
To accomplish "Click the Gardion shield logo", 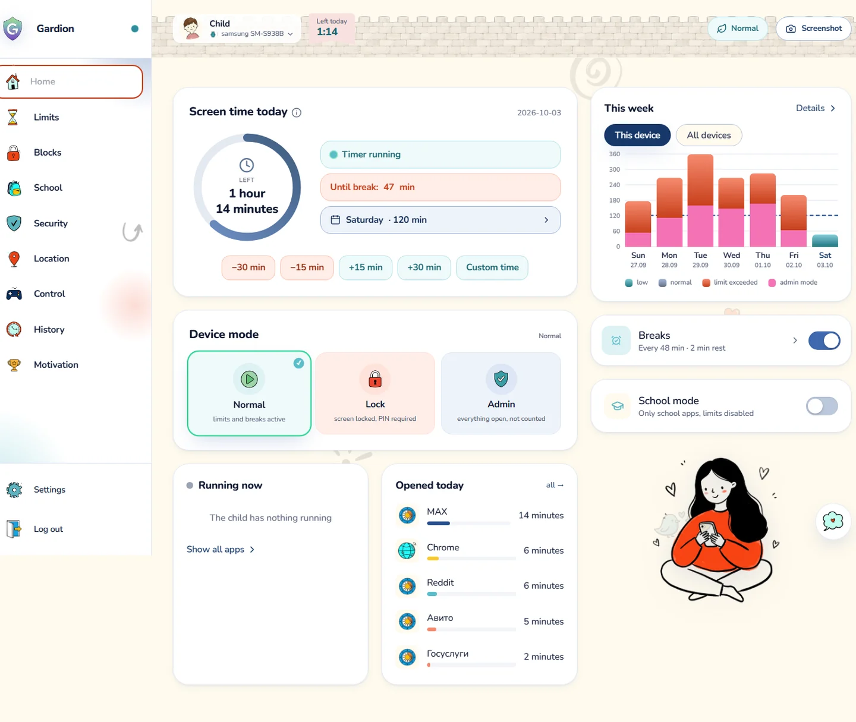I will (12, 29).
